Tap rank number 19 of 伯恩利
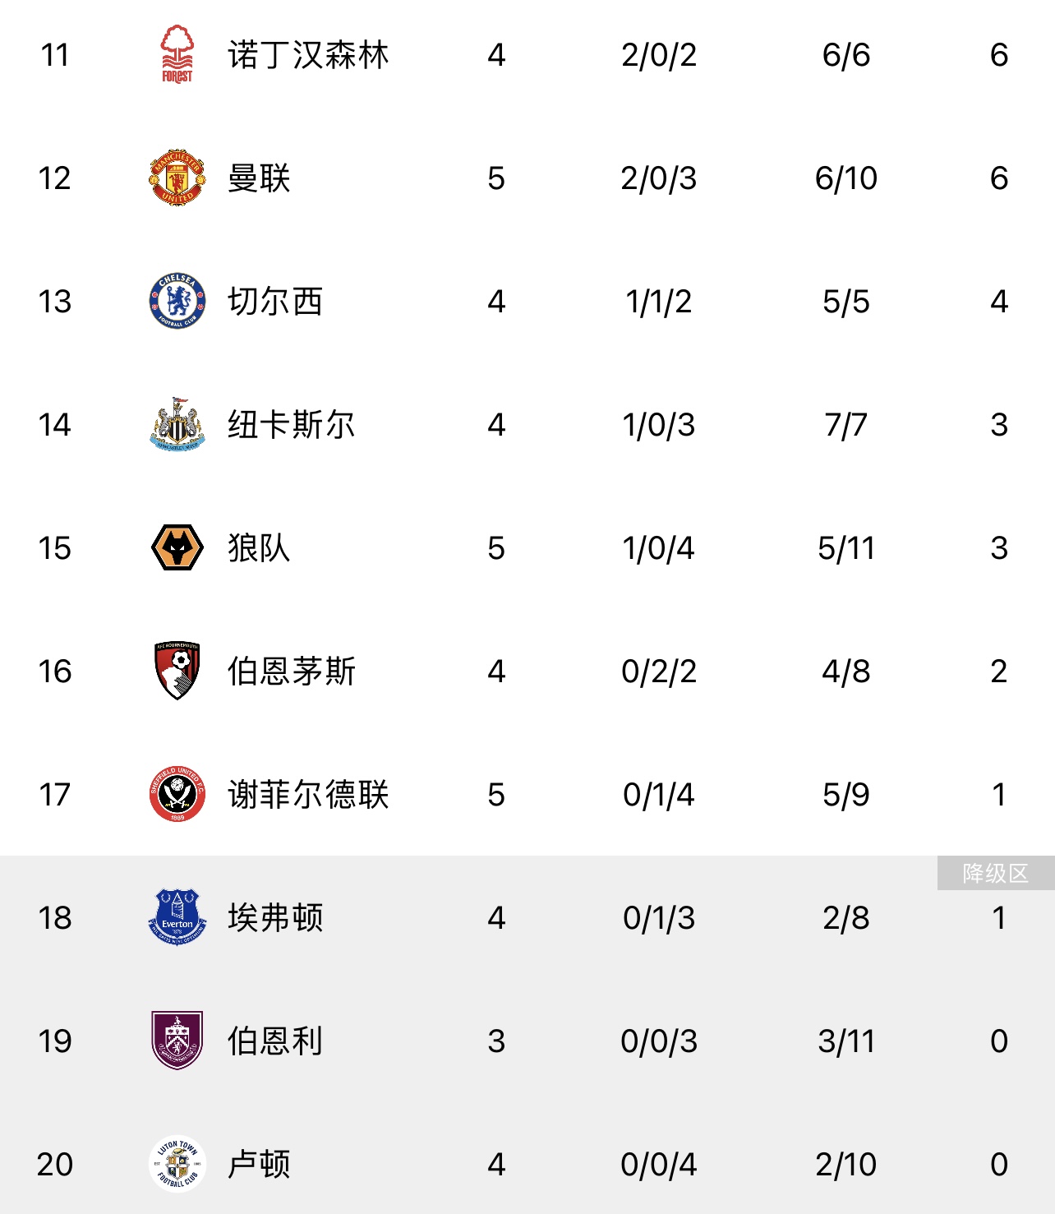 click(55, 1041)
